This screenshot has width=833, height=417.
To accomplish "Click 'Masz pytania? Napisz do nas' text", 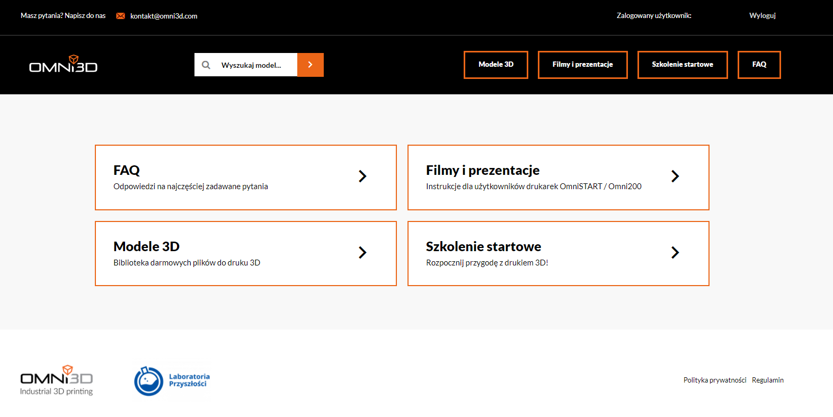I will point(63,15).
